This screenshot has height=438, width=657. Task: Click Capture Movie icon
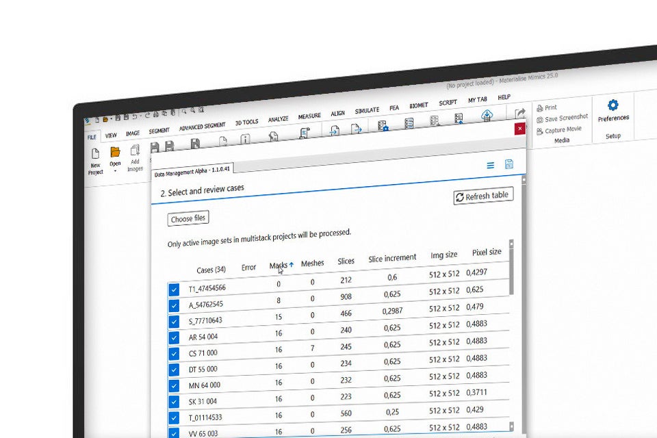pos(540,130)
